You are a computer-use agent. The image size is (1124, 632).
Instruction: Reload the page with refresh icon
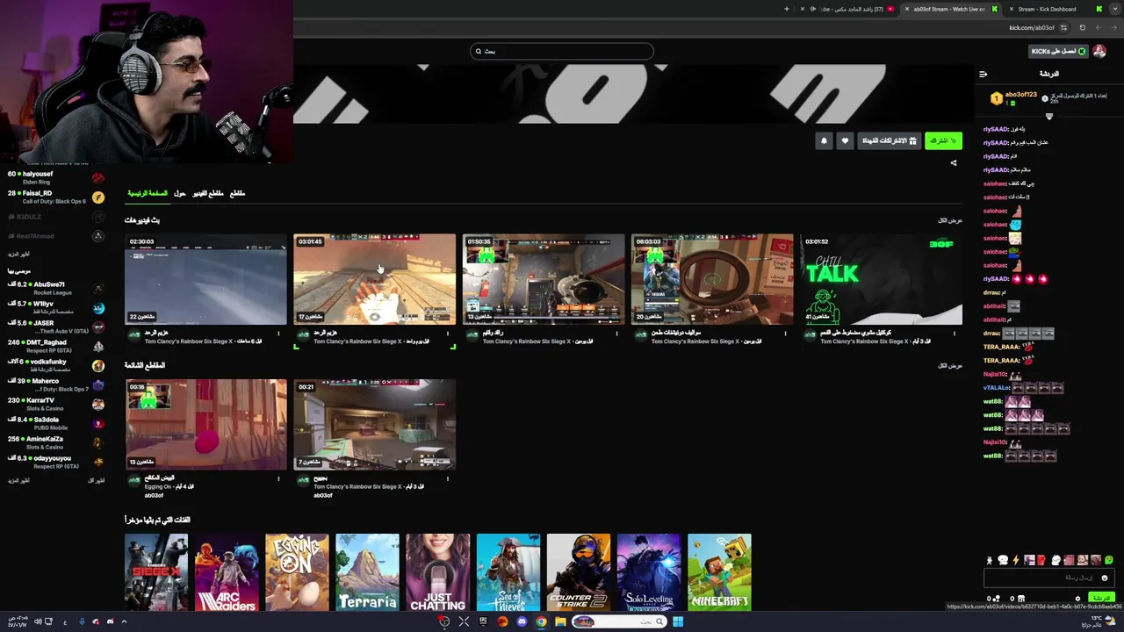pyautogui.click(x=1082, y=28)
